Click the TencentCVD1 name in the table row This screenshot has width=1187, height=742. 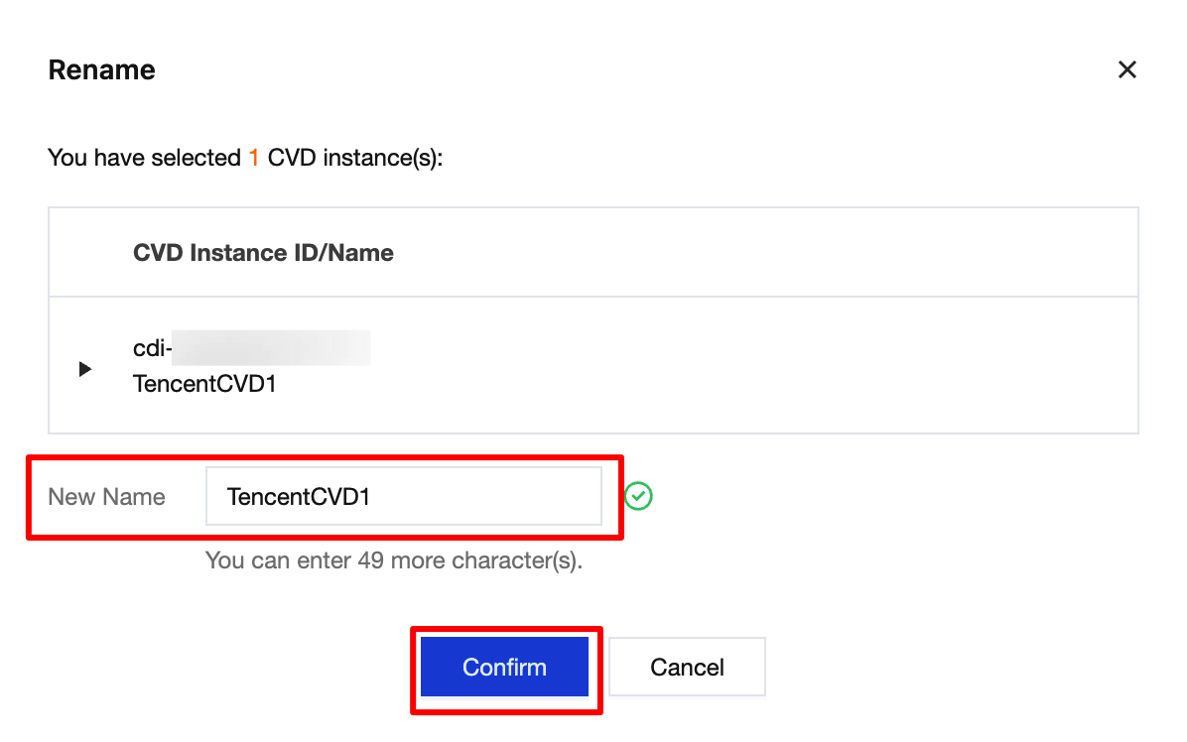(x=204, y=384)
